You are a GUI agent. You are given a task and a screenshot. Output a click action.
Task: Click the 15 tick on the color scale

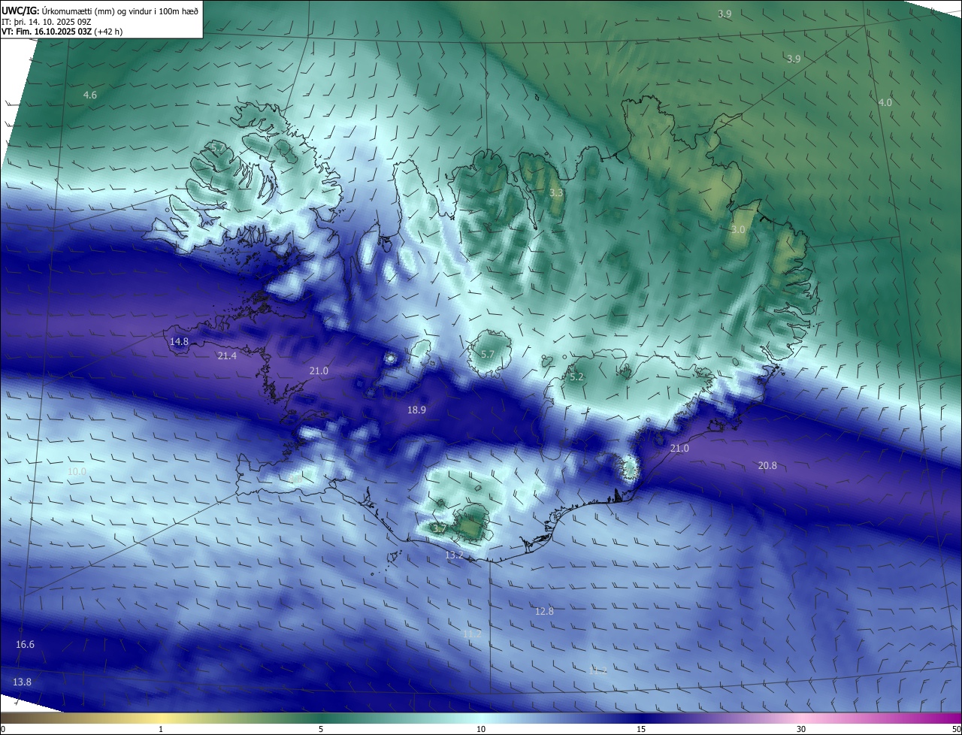click(641, 730)
